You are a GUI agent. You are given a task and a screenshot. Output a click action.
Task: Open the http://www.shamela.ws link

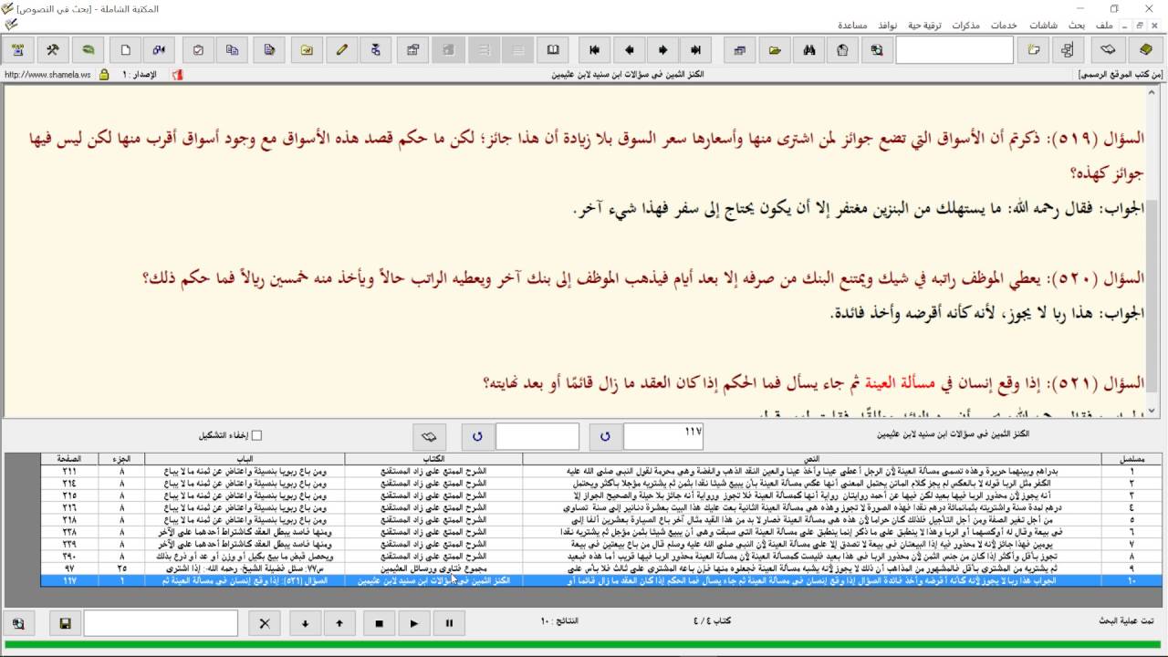[x=47, y=75]
